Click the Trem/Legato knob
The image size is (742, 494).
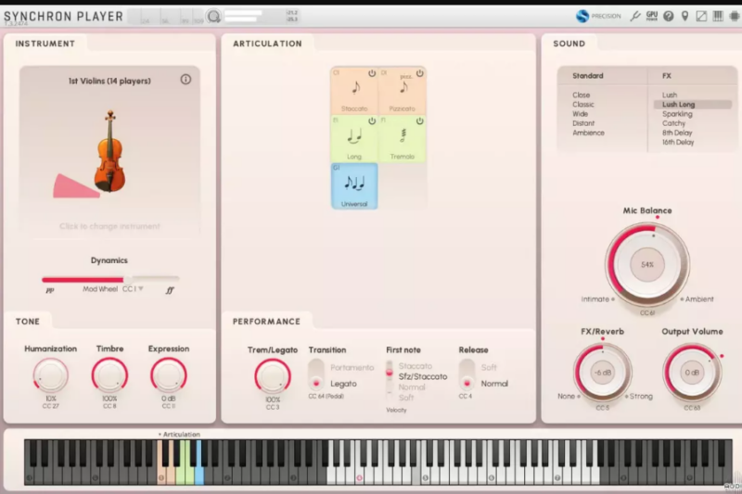click(x=273, y=376)
